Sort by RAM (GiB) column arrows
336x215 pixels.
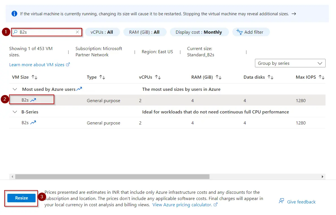[219, 77]
